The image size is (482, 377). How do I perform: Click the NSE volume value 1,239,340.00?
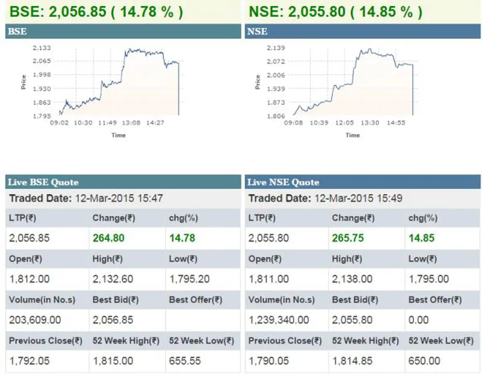279,320
